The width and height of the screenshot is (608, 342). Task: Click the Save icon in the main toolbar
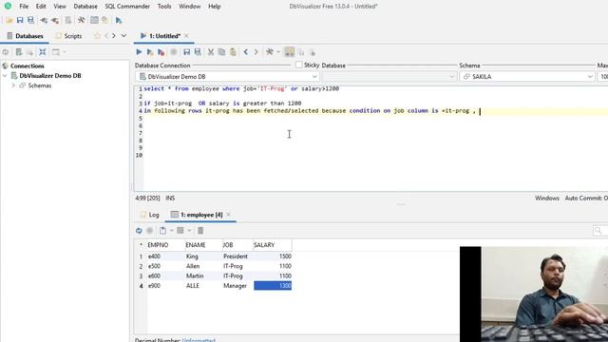coord(20,20)
